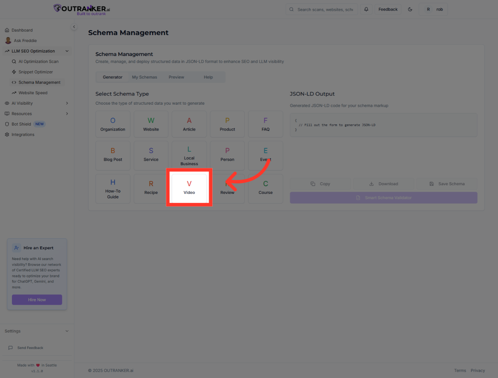This screenshot has height=378, width=498.
Task: Select the Blog Post schema card
Action: (113, 156)
